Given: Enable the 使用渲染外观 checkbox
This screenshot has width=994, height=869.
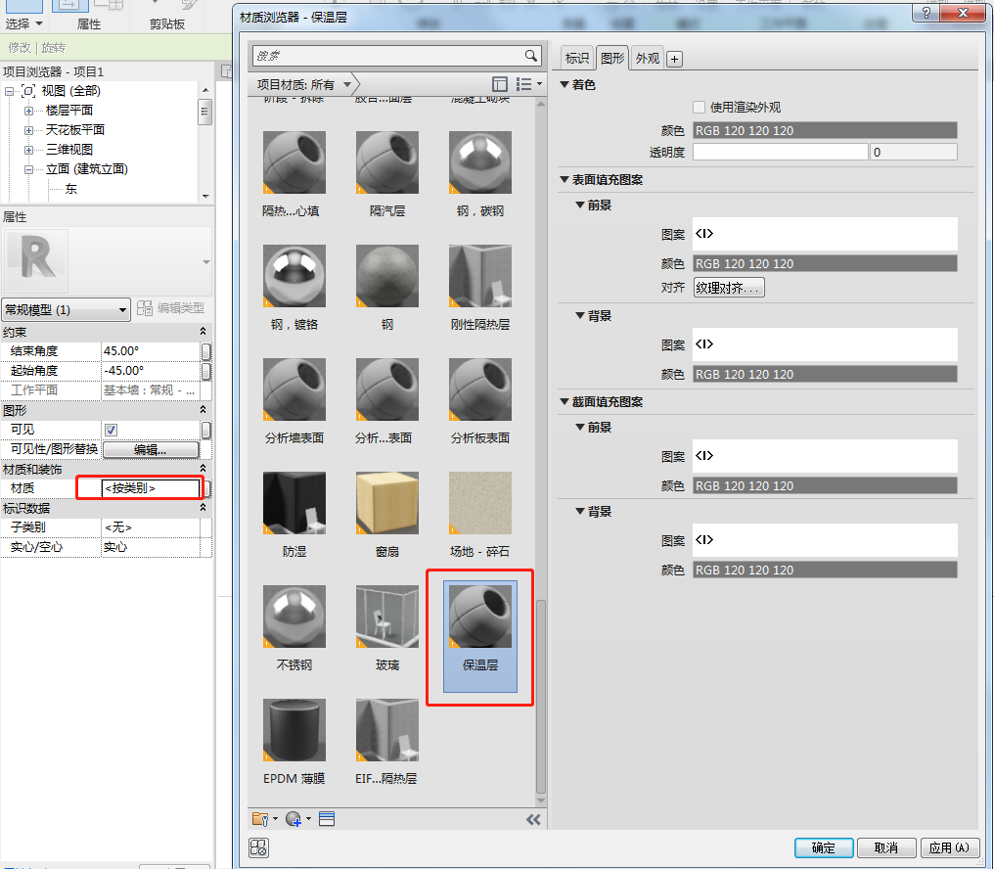Looking at the screenshot, I should [x=699, y=108].
